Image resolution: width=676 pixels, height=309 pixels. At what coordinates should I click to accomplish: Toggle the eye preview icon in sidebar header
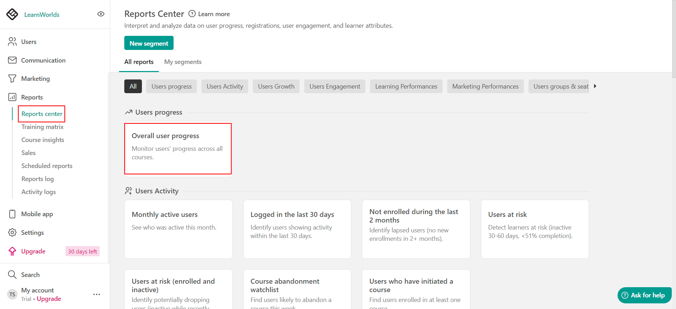tap(101, 14)
